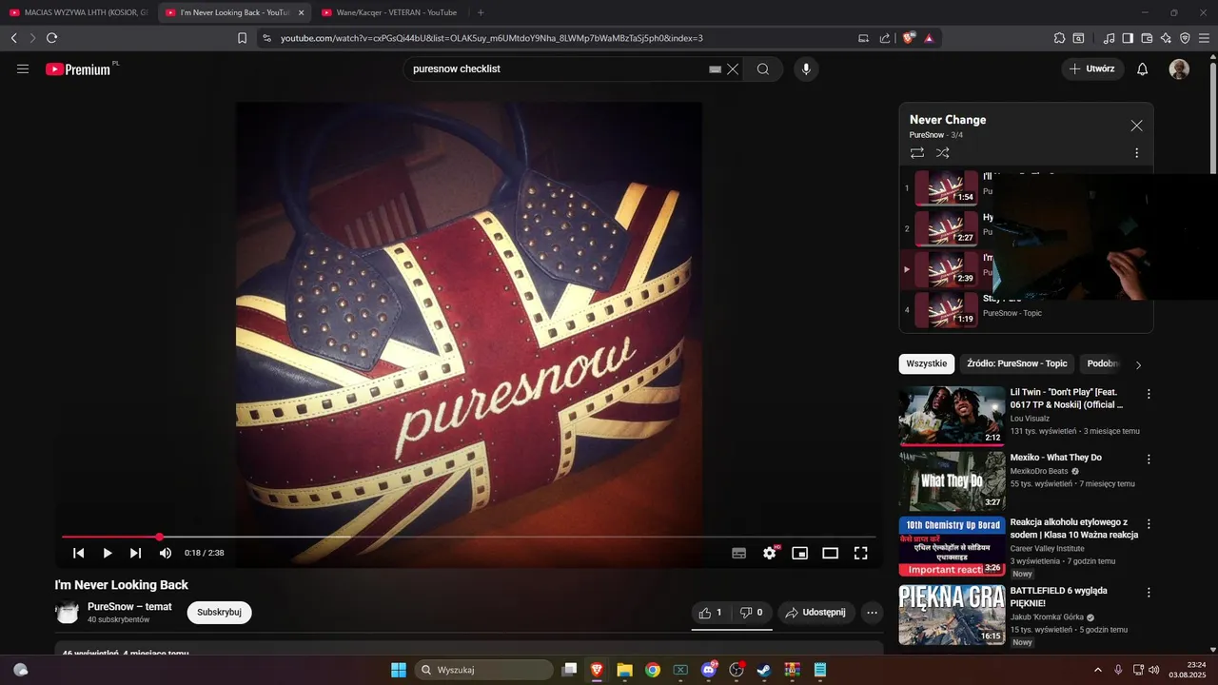
Task: Toggle playlist shuffle
Action: (x=942, y=152)
